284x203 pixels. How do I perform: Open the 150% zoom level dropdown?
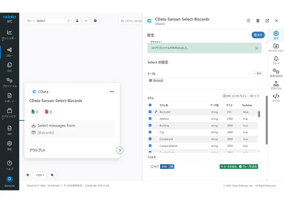[x=40, y=175]
